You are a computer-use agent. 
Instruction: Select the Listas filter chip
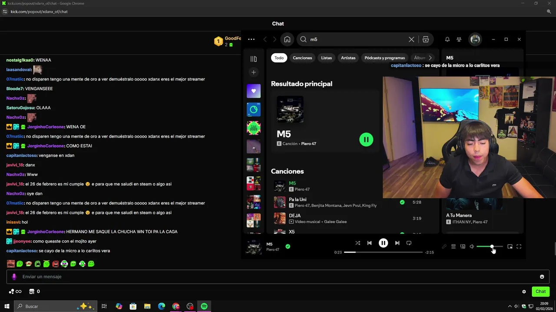(326, 58)
